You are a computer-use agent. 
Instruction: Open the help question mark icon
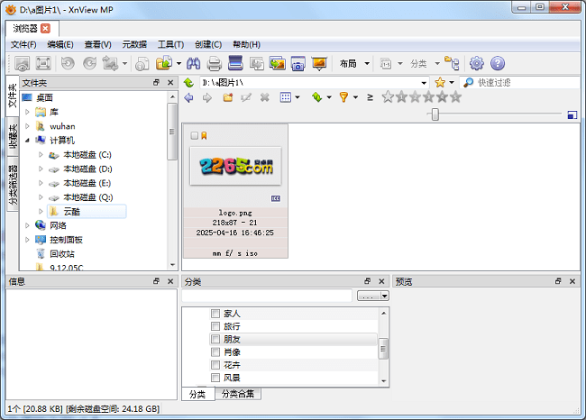coord(498,63)
